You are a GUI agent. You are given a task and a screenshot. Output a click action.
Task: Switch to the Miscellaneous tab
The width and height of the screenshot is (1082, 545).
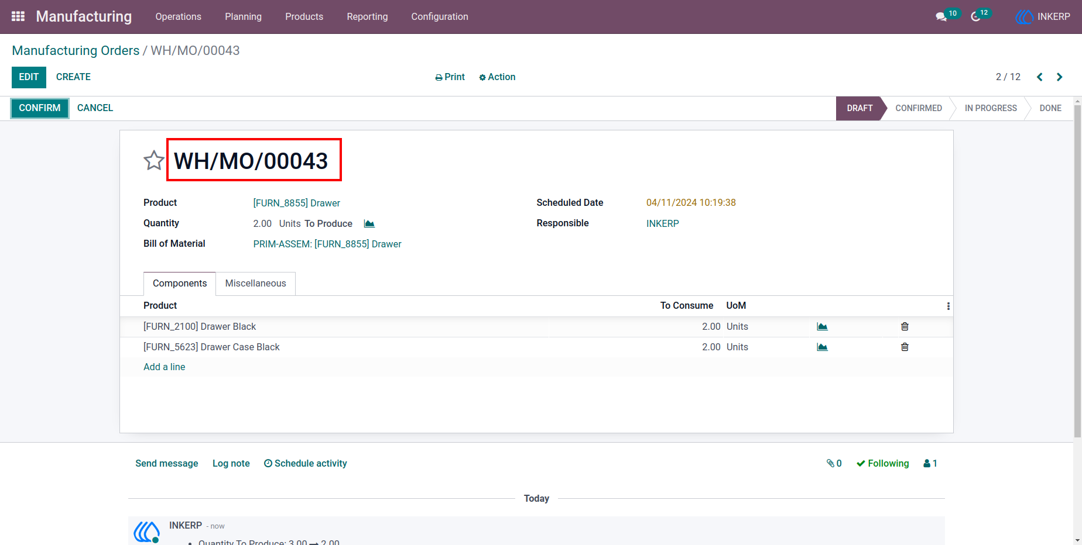256,284
